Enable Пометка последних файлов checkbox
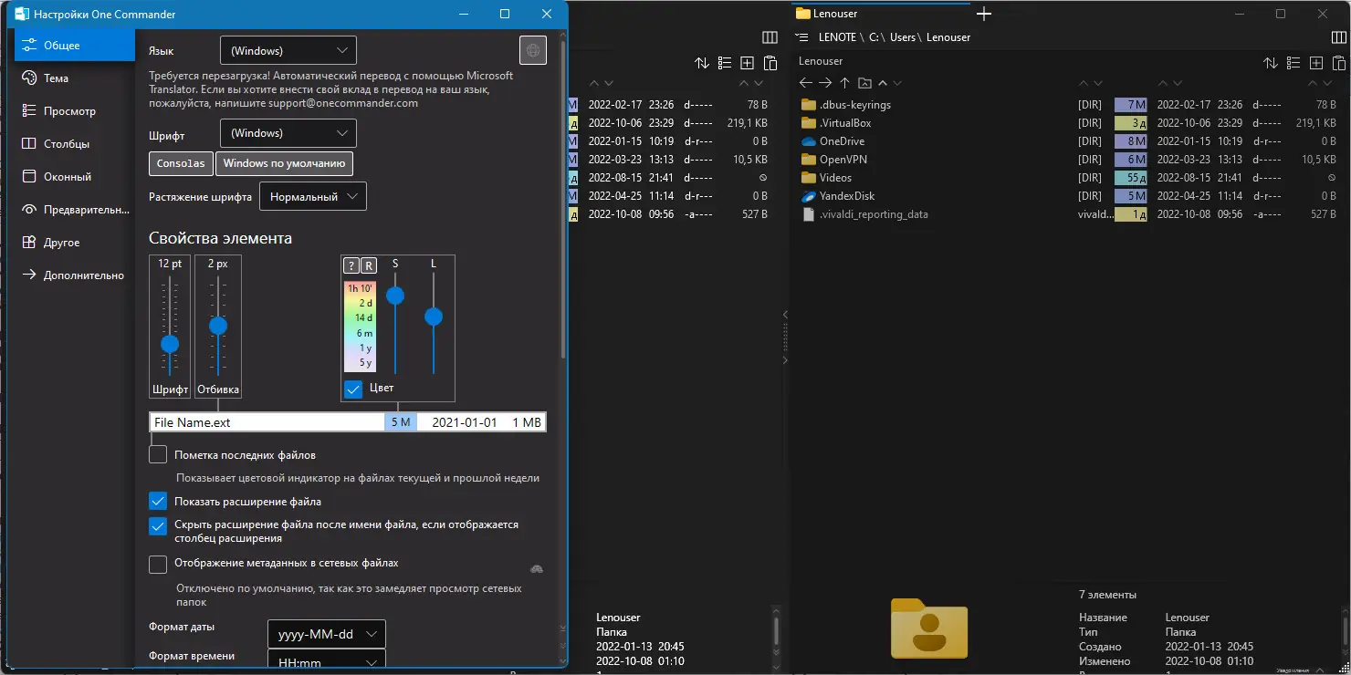This screenshot has height=675, width=1351. [x=157, y=453]
